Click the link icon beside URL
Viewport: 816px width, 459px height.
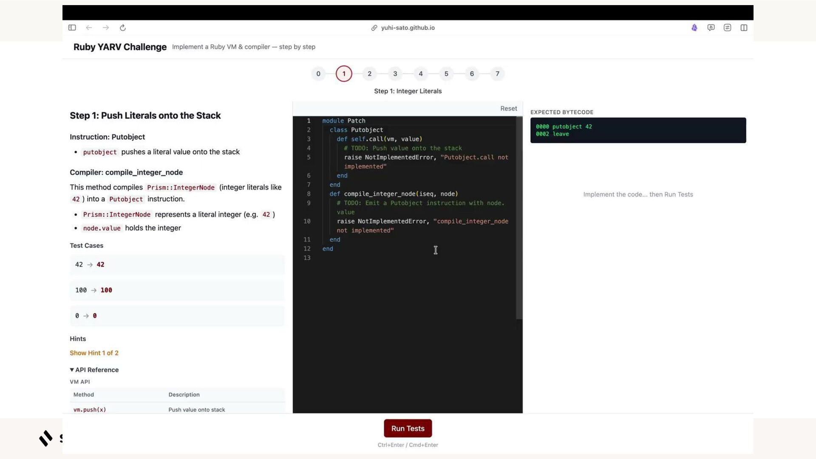coord(374,28)
